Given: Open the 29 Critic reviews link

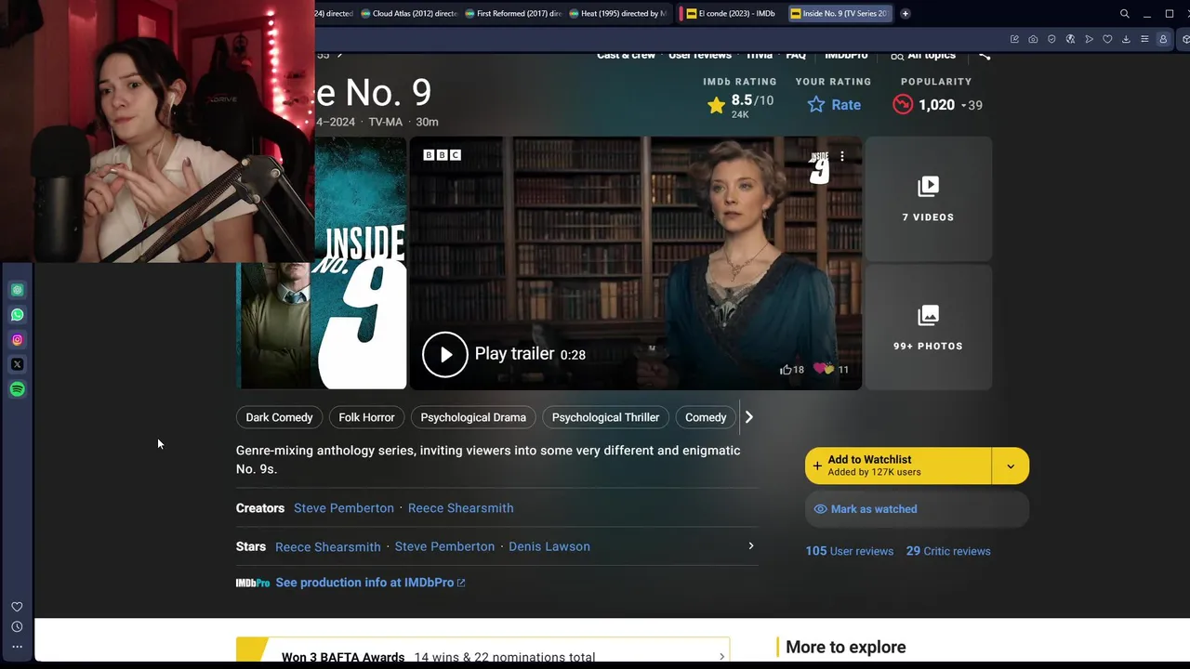Looking at the screenshot, I should 948,551.
